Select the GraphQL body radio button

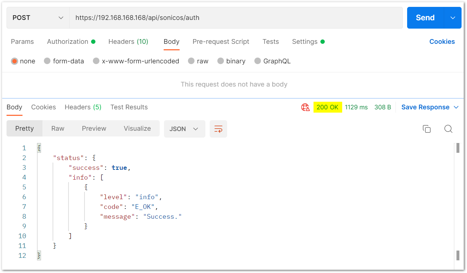[258, 61]
